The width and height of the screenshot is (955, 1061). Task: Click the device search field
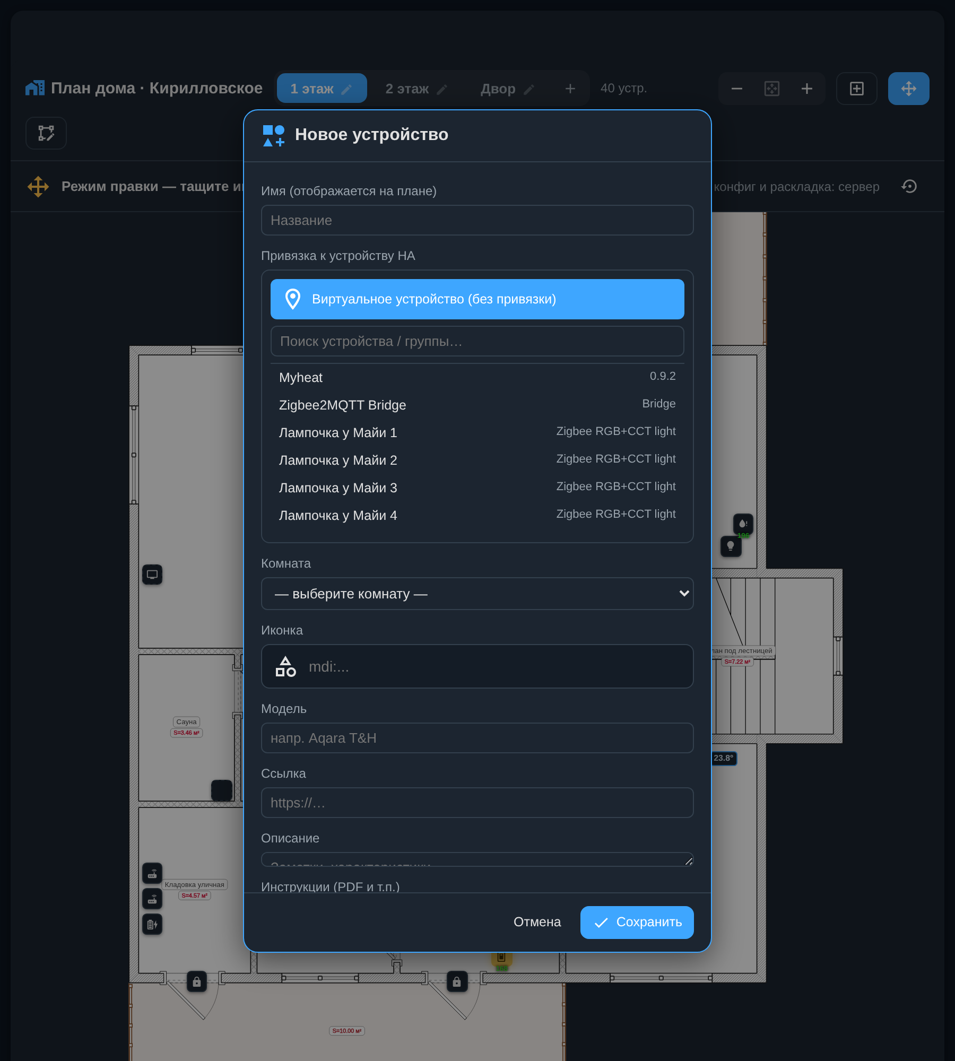pyautogui.click(x=477, y=341)
